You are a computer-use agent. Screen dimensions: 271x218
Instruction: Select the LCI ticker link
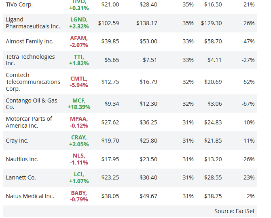pyautogui.click(x=78, y=174)
